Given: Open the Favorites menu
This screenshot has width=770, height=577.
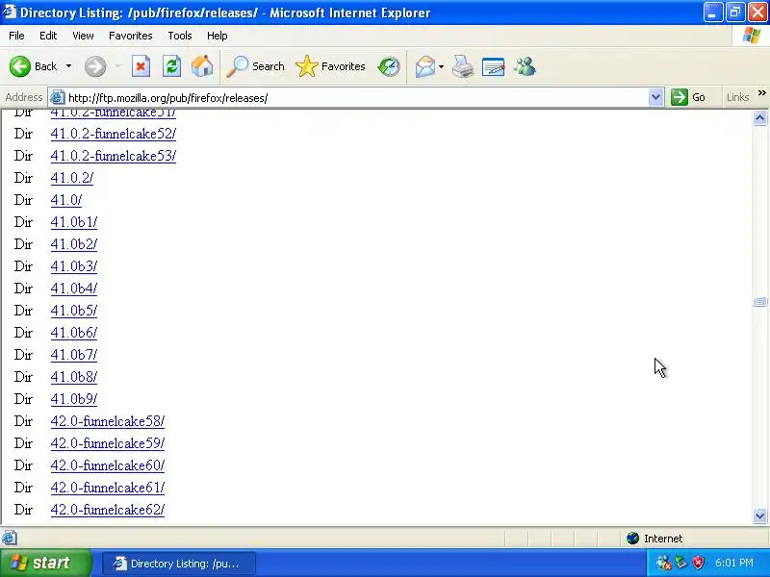Looking at the screenshot, I should point(131,36).
